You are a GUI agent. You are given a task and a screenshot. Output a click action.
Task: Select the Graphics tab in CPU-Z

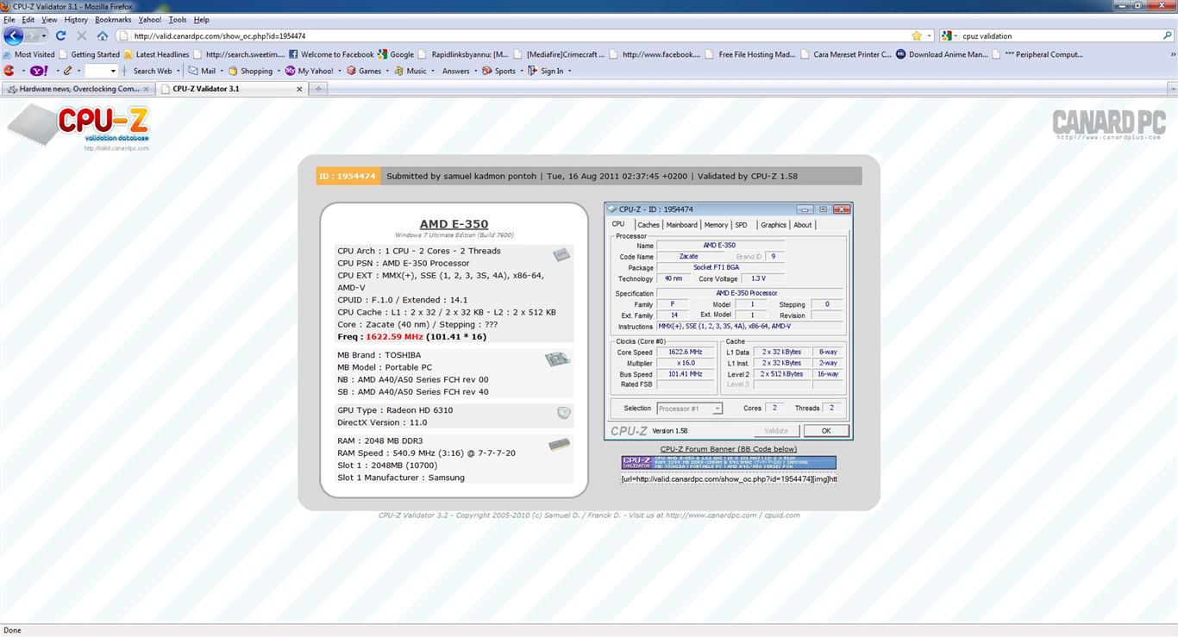pos(774,225)
